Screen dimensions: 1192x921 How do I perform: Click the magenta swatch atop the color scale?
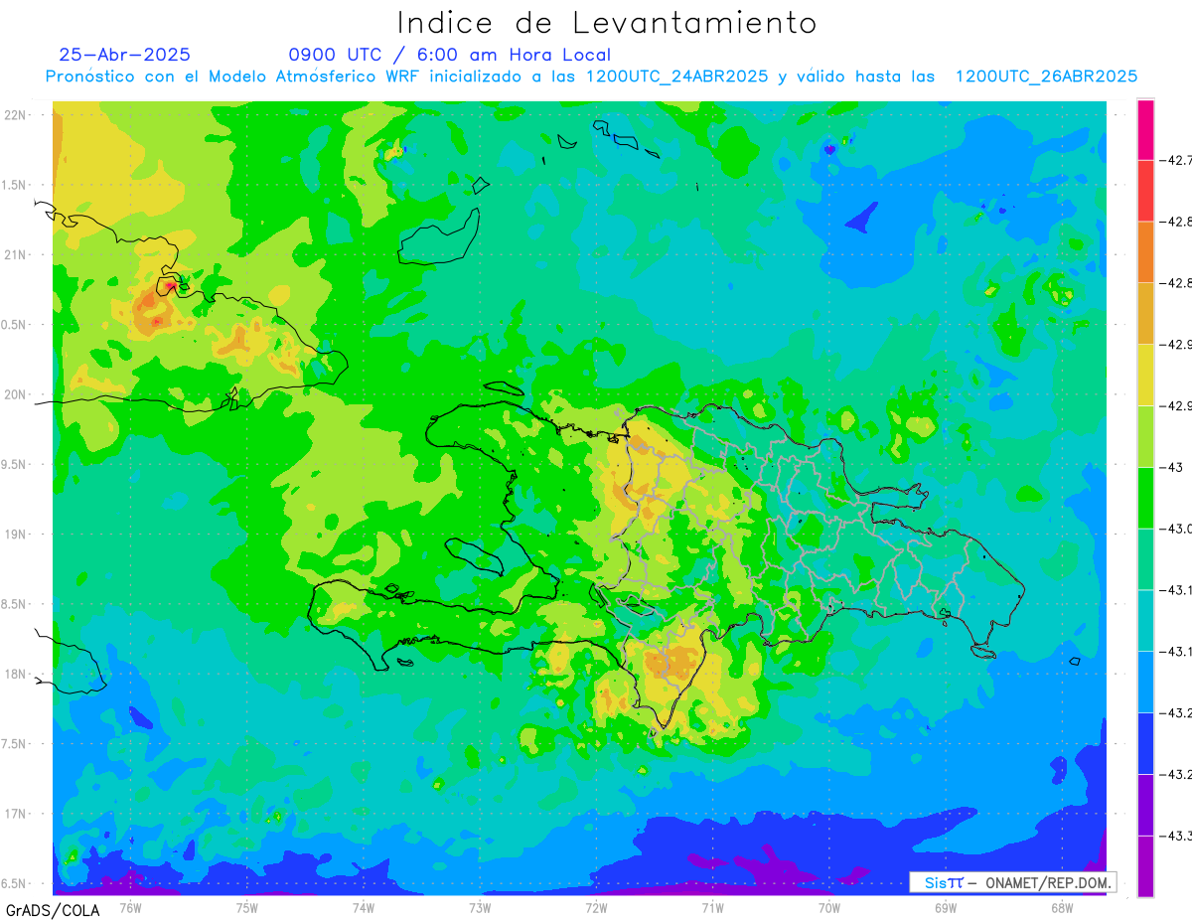click(1145, 129)
